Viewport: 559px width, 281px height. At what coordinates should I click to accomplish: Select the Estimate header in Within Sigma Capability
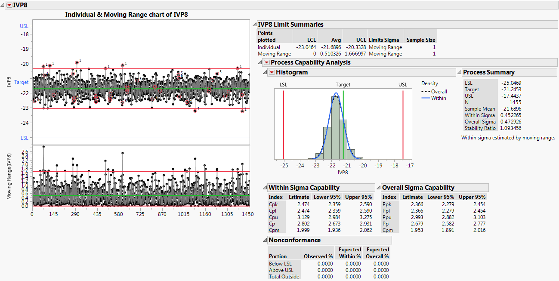coord(299,197)
